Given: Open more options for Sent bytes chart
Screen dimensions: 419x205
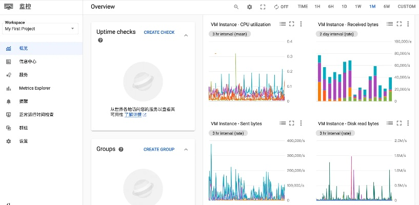Looking at the screenshot, I should (x=301, y=123).
